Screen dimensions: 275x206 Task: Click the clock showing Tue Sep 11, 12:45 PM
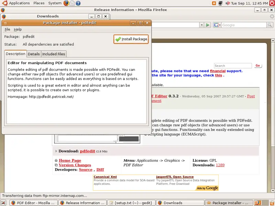click(x=250, y=3)
